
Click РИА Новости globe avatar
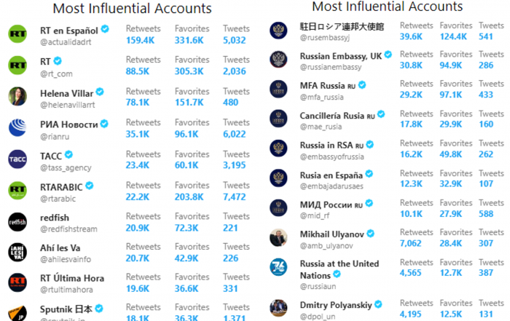(x=17, y=127)
